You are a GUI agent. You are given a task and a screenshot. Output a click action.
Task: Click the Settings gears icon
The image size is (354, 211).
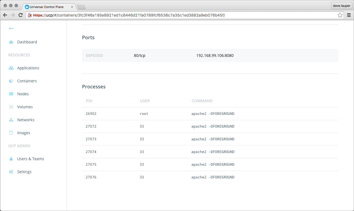point(11,172)
